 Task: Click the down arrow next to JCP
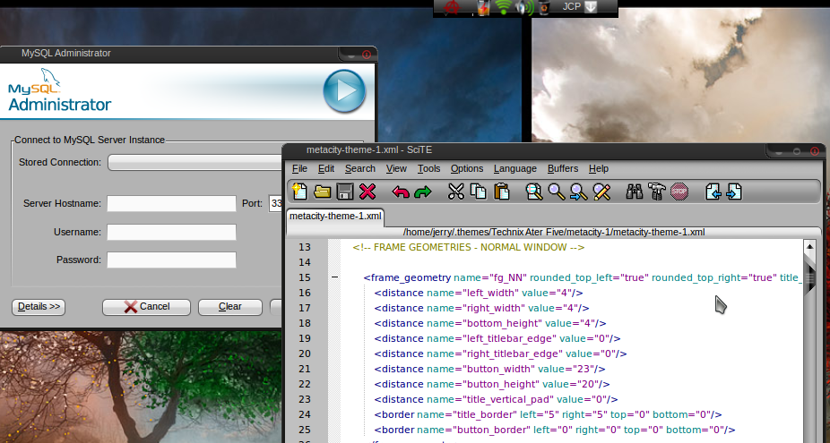(591, 7)
